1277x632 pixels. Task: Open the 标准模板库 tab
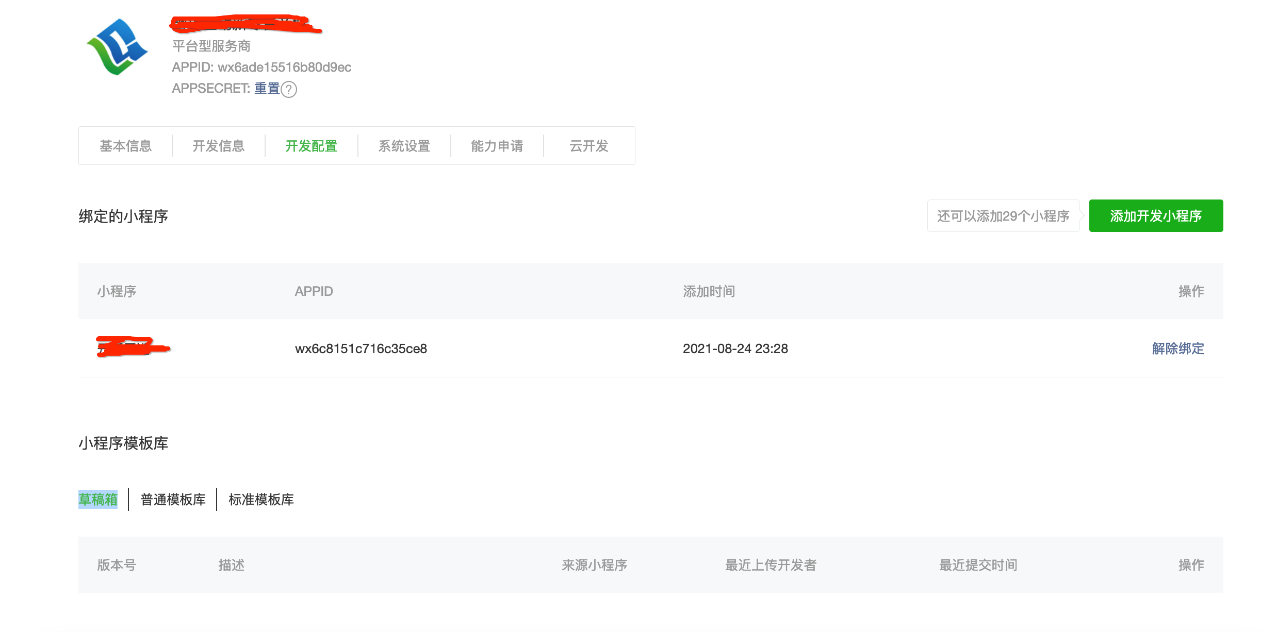coord(261,500)
